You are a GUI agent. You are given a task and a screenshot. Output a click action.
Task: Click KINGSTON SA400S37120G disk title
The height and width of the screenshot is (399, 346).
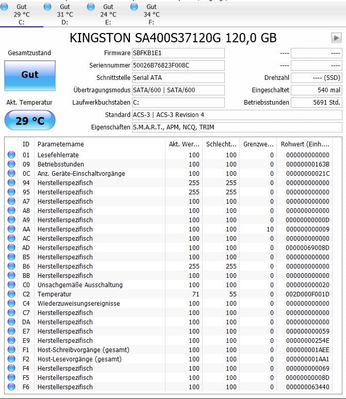pos(173,38)
